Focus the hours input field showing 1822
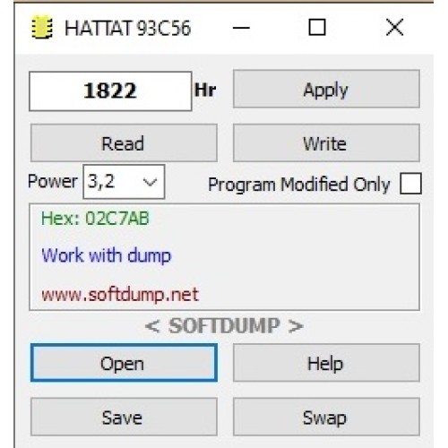This screenshot has height=448, width=448. coord(110,90)
